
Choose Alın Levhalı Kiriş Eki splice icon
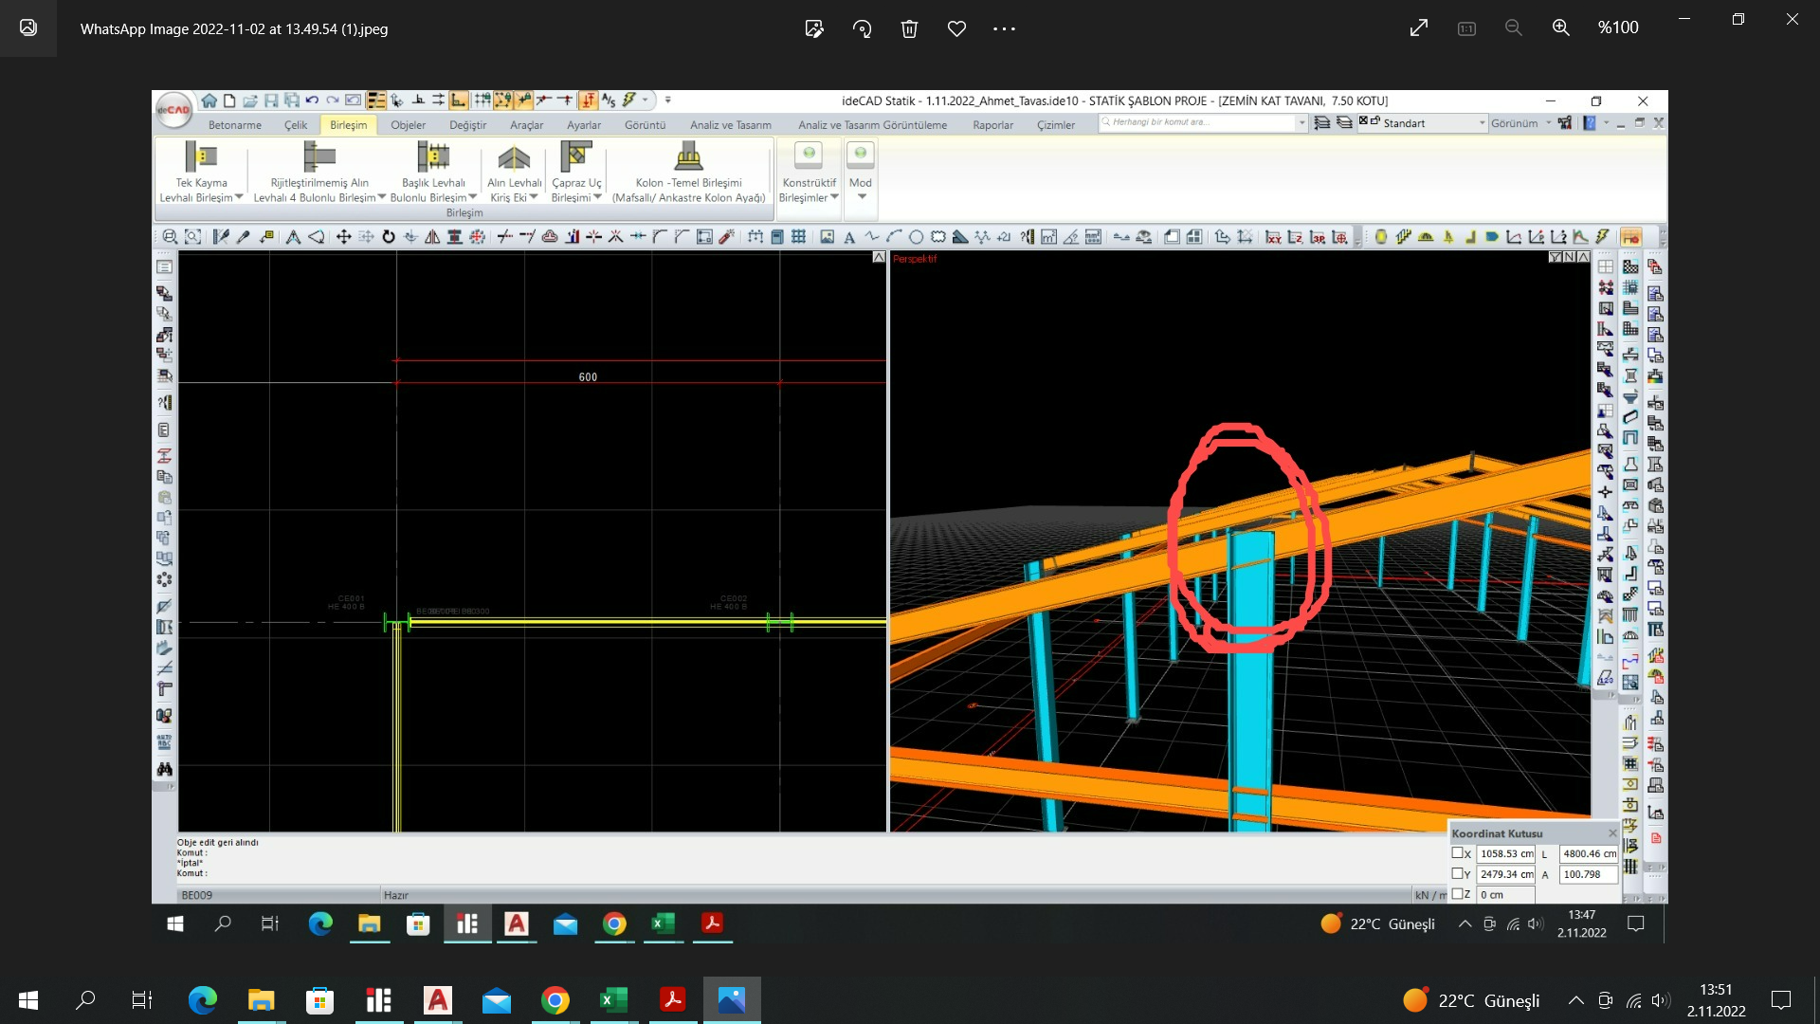click(x=514, y=156)
